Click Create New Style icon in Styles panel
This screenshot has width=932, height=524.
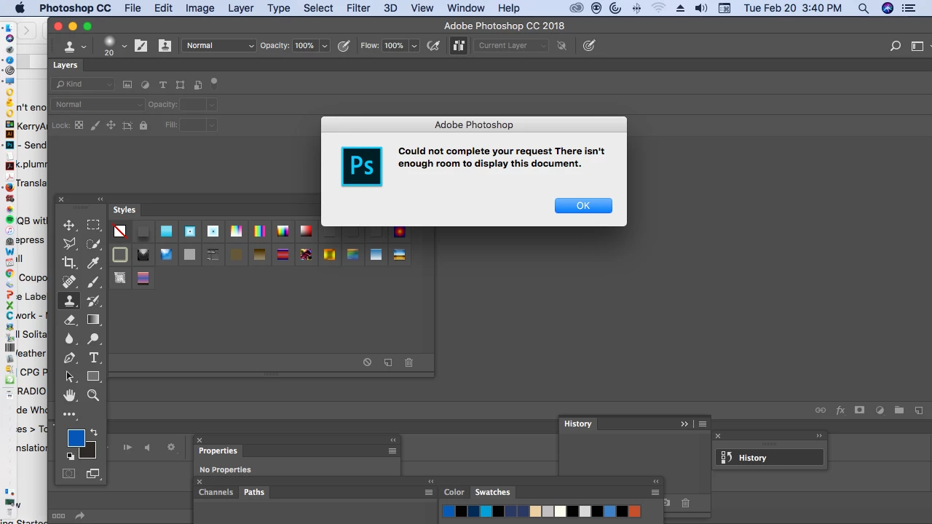click(x=388, y=362)
